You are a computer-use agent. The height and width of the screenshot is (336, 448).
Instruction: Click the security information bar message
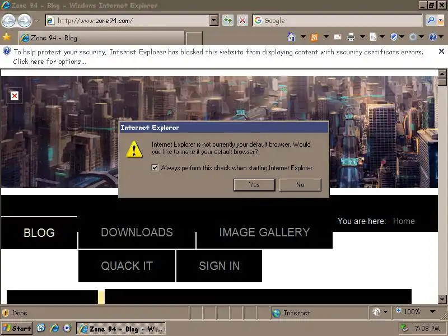218,57
